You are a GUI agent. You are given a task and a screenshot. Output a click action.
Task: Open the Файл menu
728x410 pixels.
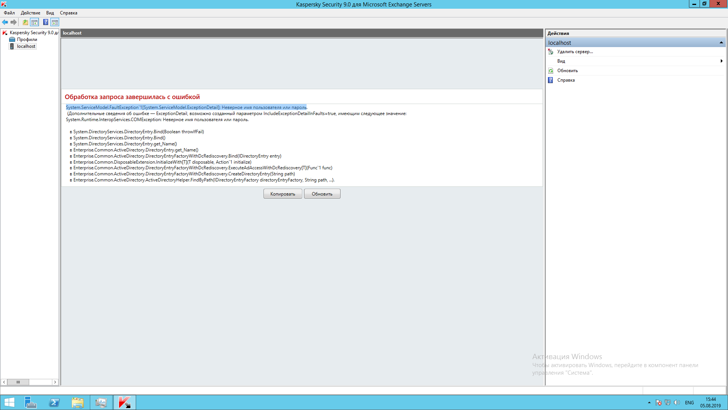tap(9, 13)
